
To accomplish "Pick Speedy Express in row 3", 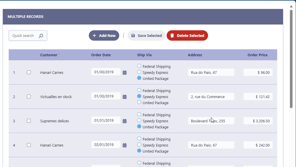I will pyautogui.click(x=139, y=121).
